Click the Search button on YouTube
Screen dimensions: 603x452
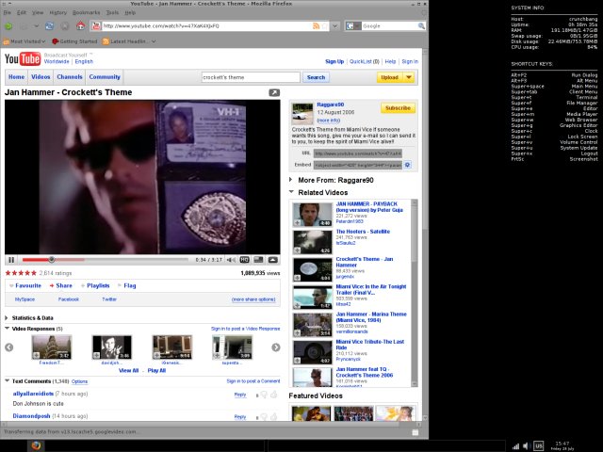(316, 77)
